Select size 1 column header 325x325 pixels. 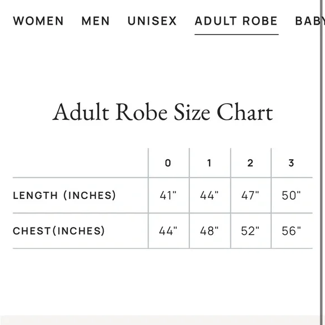(210, 163)
